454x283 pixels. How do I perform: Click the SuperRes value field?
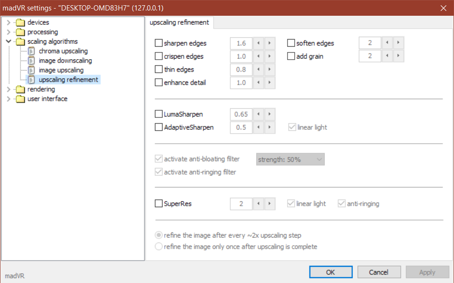tap(241, 204)
